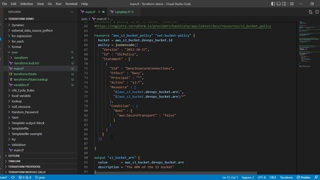This screenshot has width=320, height=180.
Task: Open errors and warnings indicator
Action: (x=25, y=177)
